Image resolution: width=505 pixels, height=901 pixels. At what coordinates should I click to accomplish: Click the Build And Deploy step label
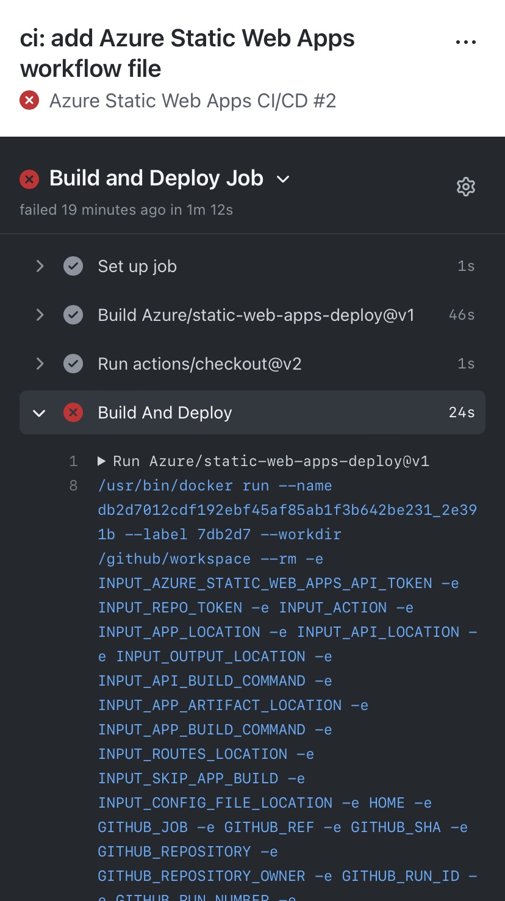(x=165, y=413)
